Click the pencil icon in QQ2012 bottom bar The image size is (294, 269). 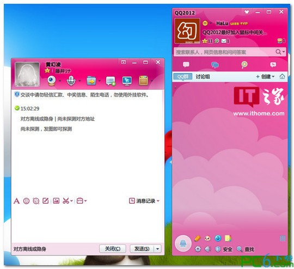[x=197, y=239]
